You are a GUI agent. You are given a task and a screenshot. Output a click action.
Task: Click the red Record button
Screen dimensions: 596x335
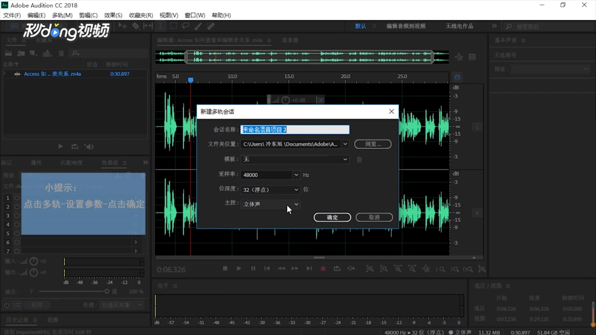pyautogui.click(x=323, y=269)
